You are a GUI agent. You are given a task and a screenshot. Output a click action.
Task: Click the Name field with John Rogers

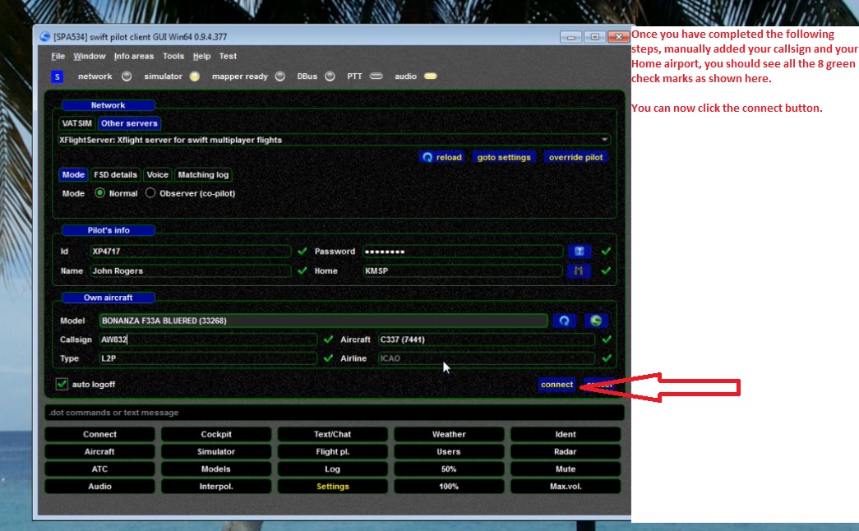click(x=191, y=271)
